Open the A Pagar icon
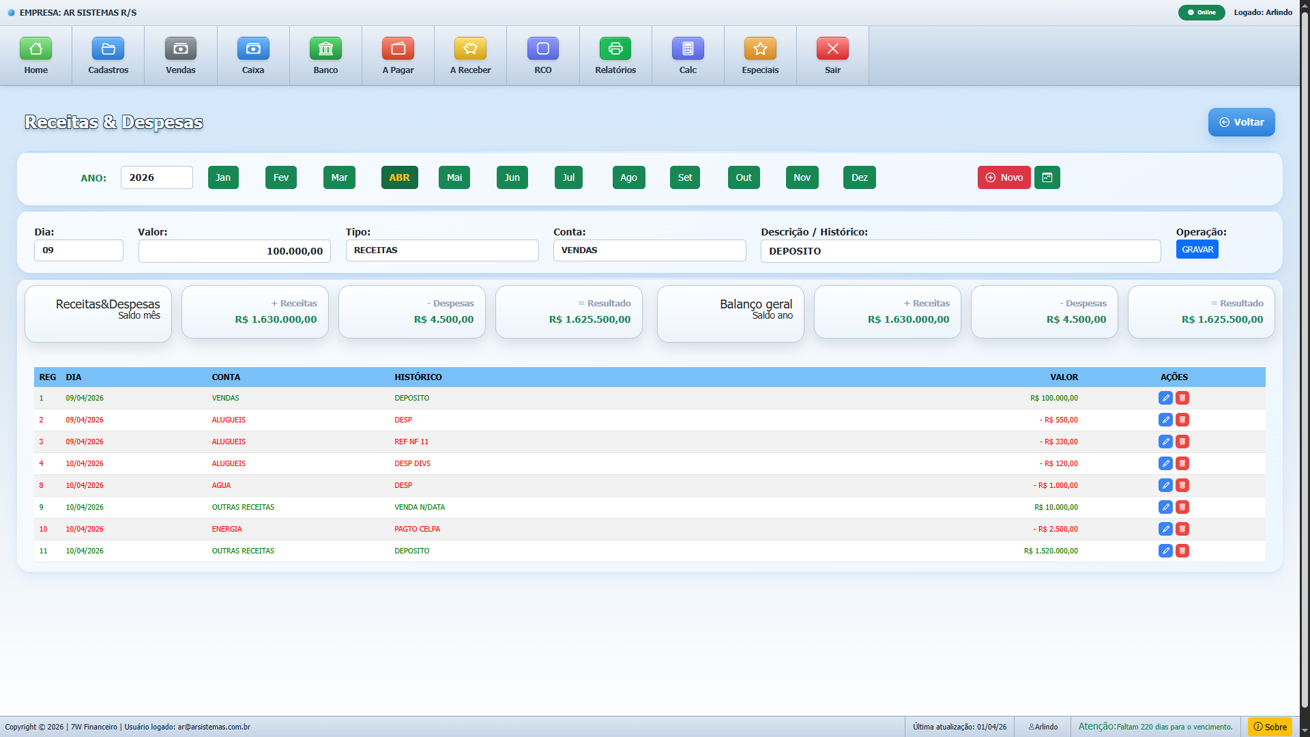 pyautogui.click(x=398, y=48)
